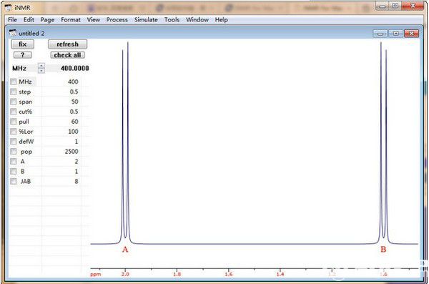
Task: Check the span parameter checkbox
Action: tap(13, 102)
